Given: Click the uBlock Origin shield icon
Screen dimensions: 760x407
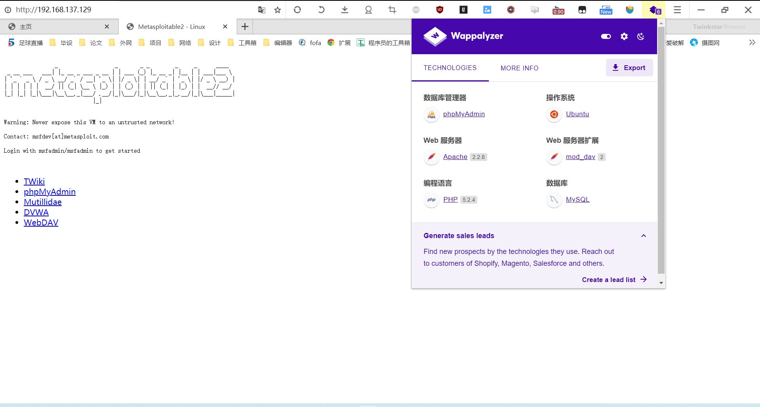Looking at the screenshot, I should 439,10.
